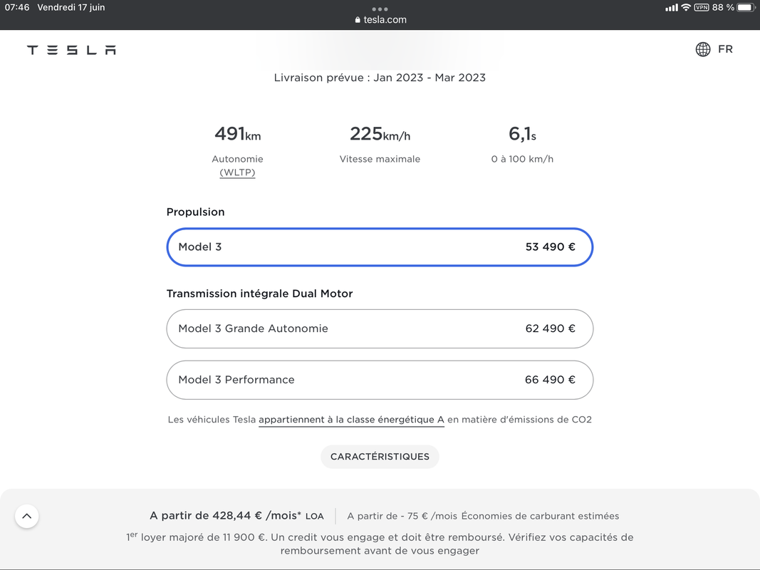Click the Vitesse maximale label
This screenshot has height=570, width=760.
pyautogui.click(x=380, y=159)
